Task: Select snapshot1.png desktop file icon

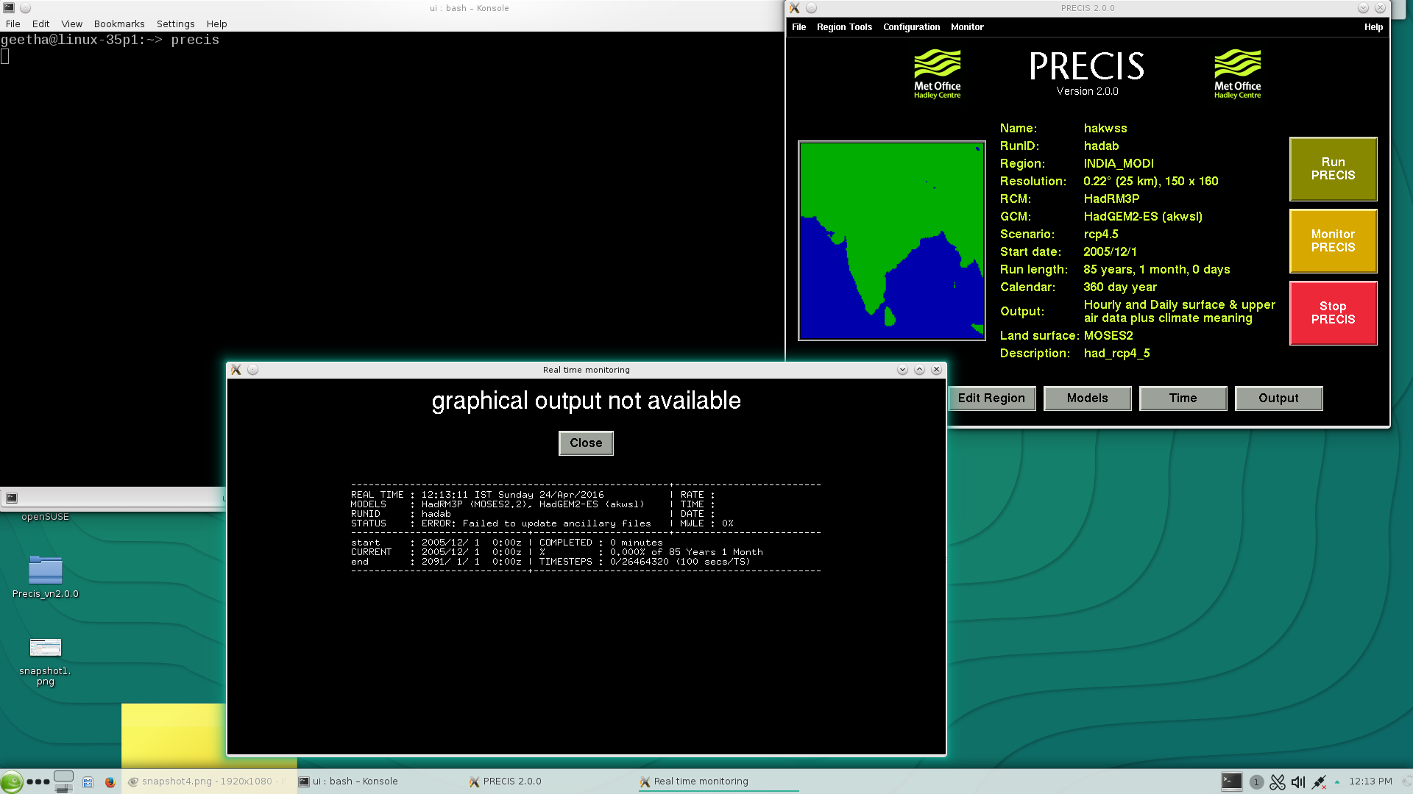Action: (x=46, y=662)
